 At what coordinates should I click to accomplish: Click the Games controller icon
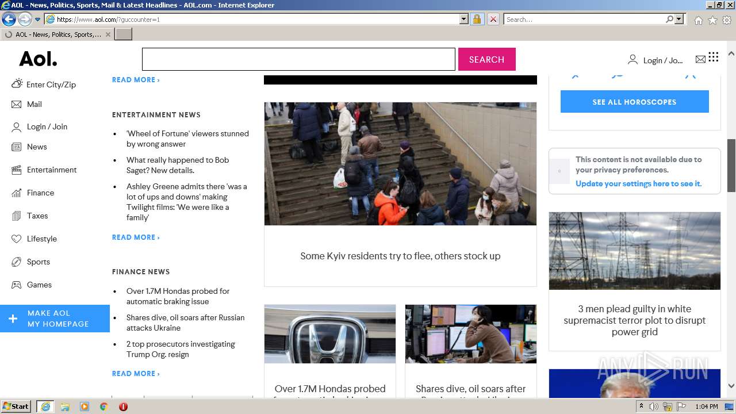(x=16, y=285)
